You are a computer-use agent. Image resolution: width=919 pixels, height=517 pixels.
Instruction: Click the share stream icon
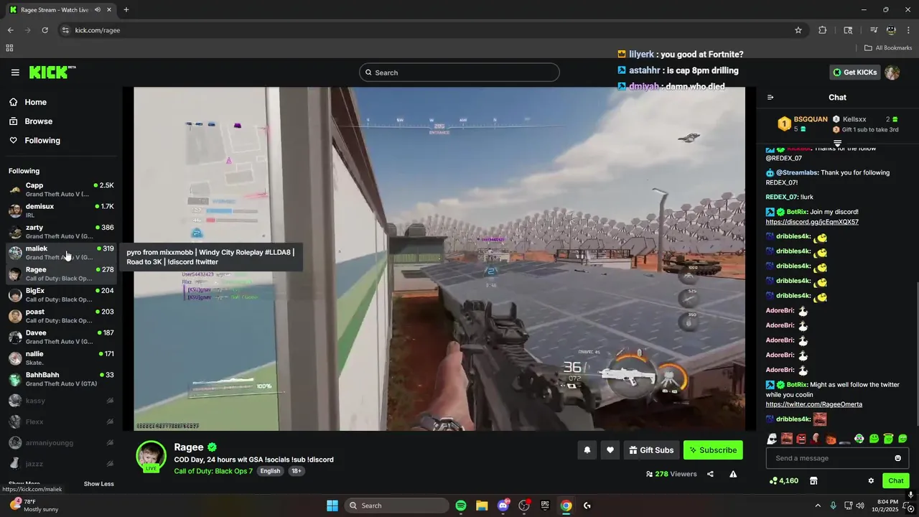pyautogui.click(x=710, y=474)
